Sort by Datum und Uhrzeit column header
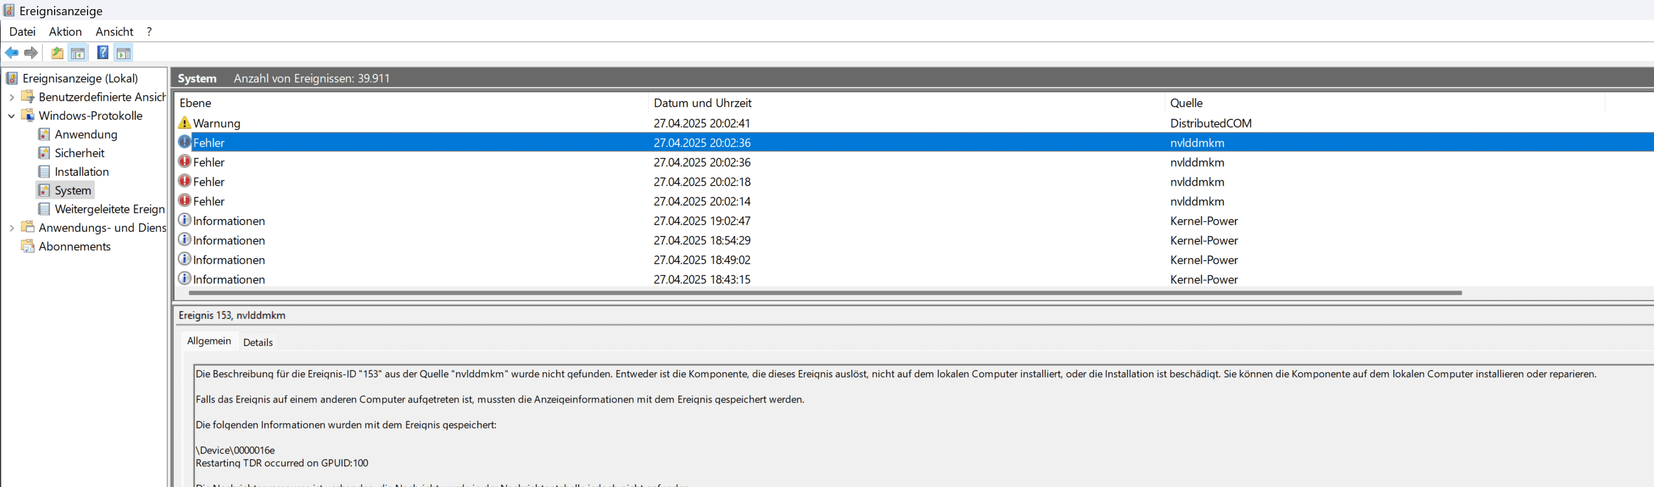Screen dimensions: 1654x487 (906, 103)
